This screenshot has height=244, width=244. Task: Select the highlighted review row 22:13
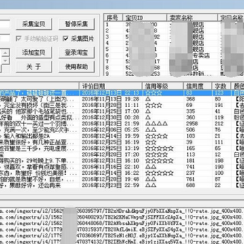tap(122, 93)
